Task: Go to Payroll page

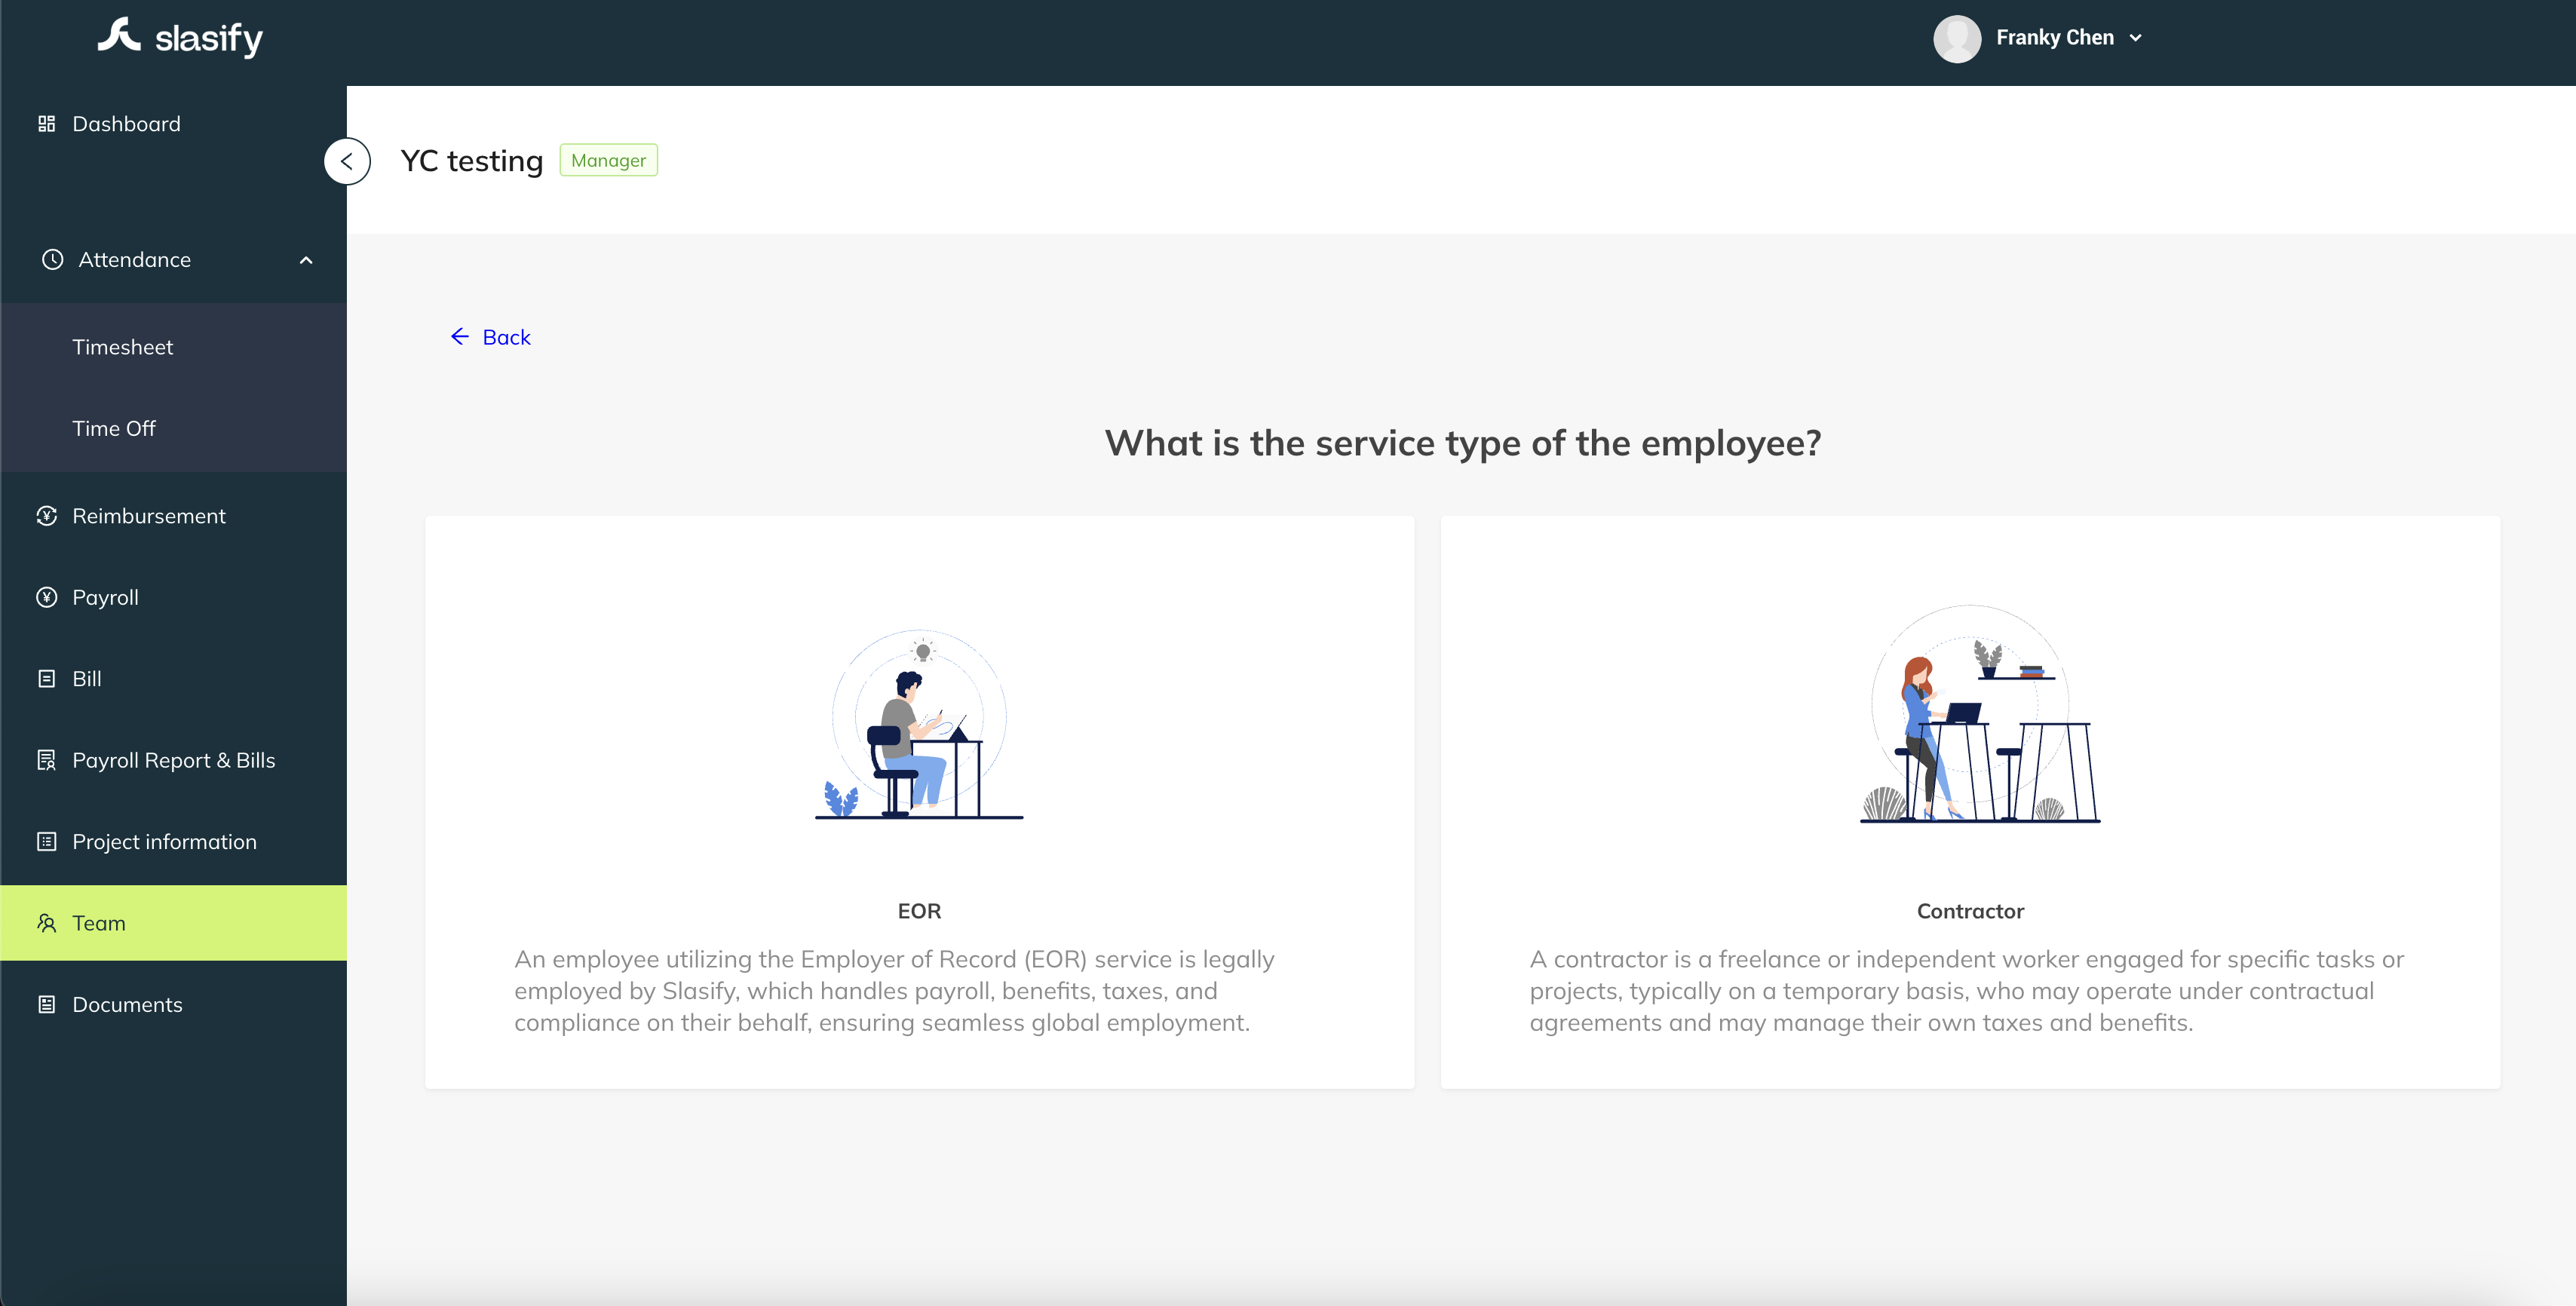Action: point(174,597)
